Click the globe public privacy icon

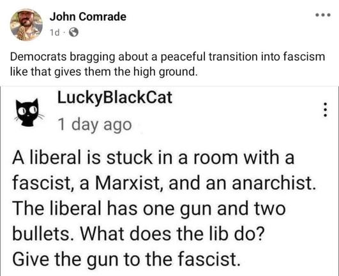pyautogui.click(x=73, y=33)
